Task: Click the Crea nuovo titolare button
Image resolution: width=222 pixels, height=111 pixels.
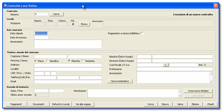Action: pyautogui.click(x=198, y=91)
